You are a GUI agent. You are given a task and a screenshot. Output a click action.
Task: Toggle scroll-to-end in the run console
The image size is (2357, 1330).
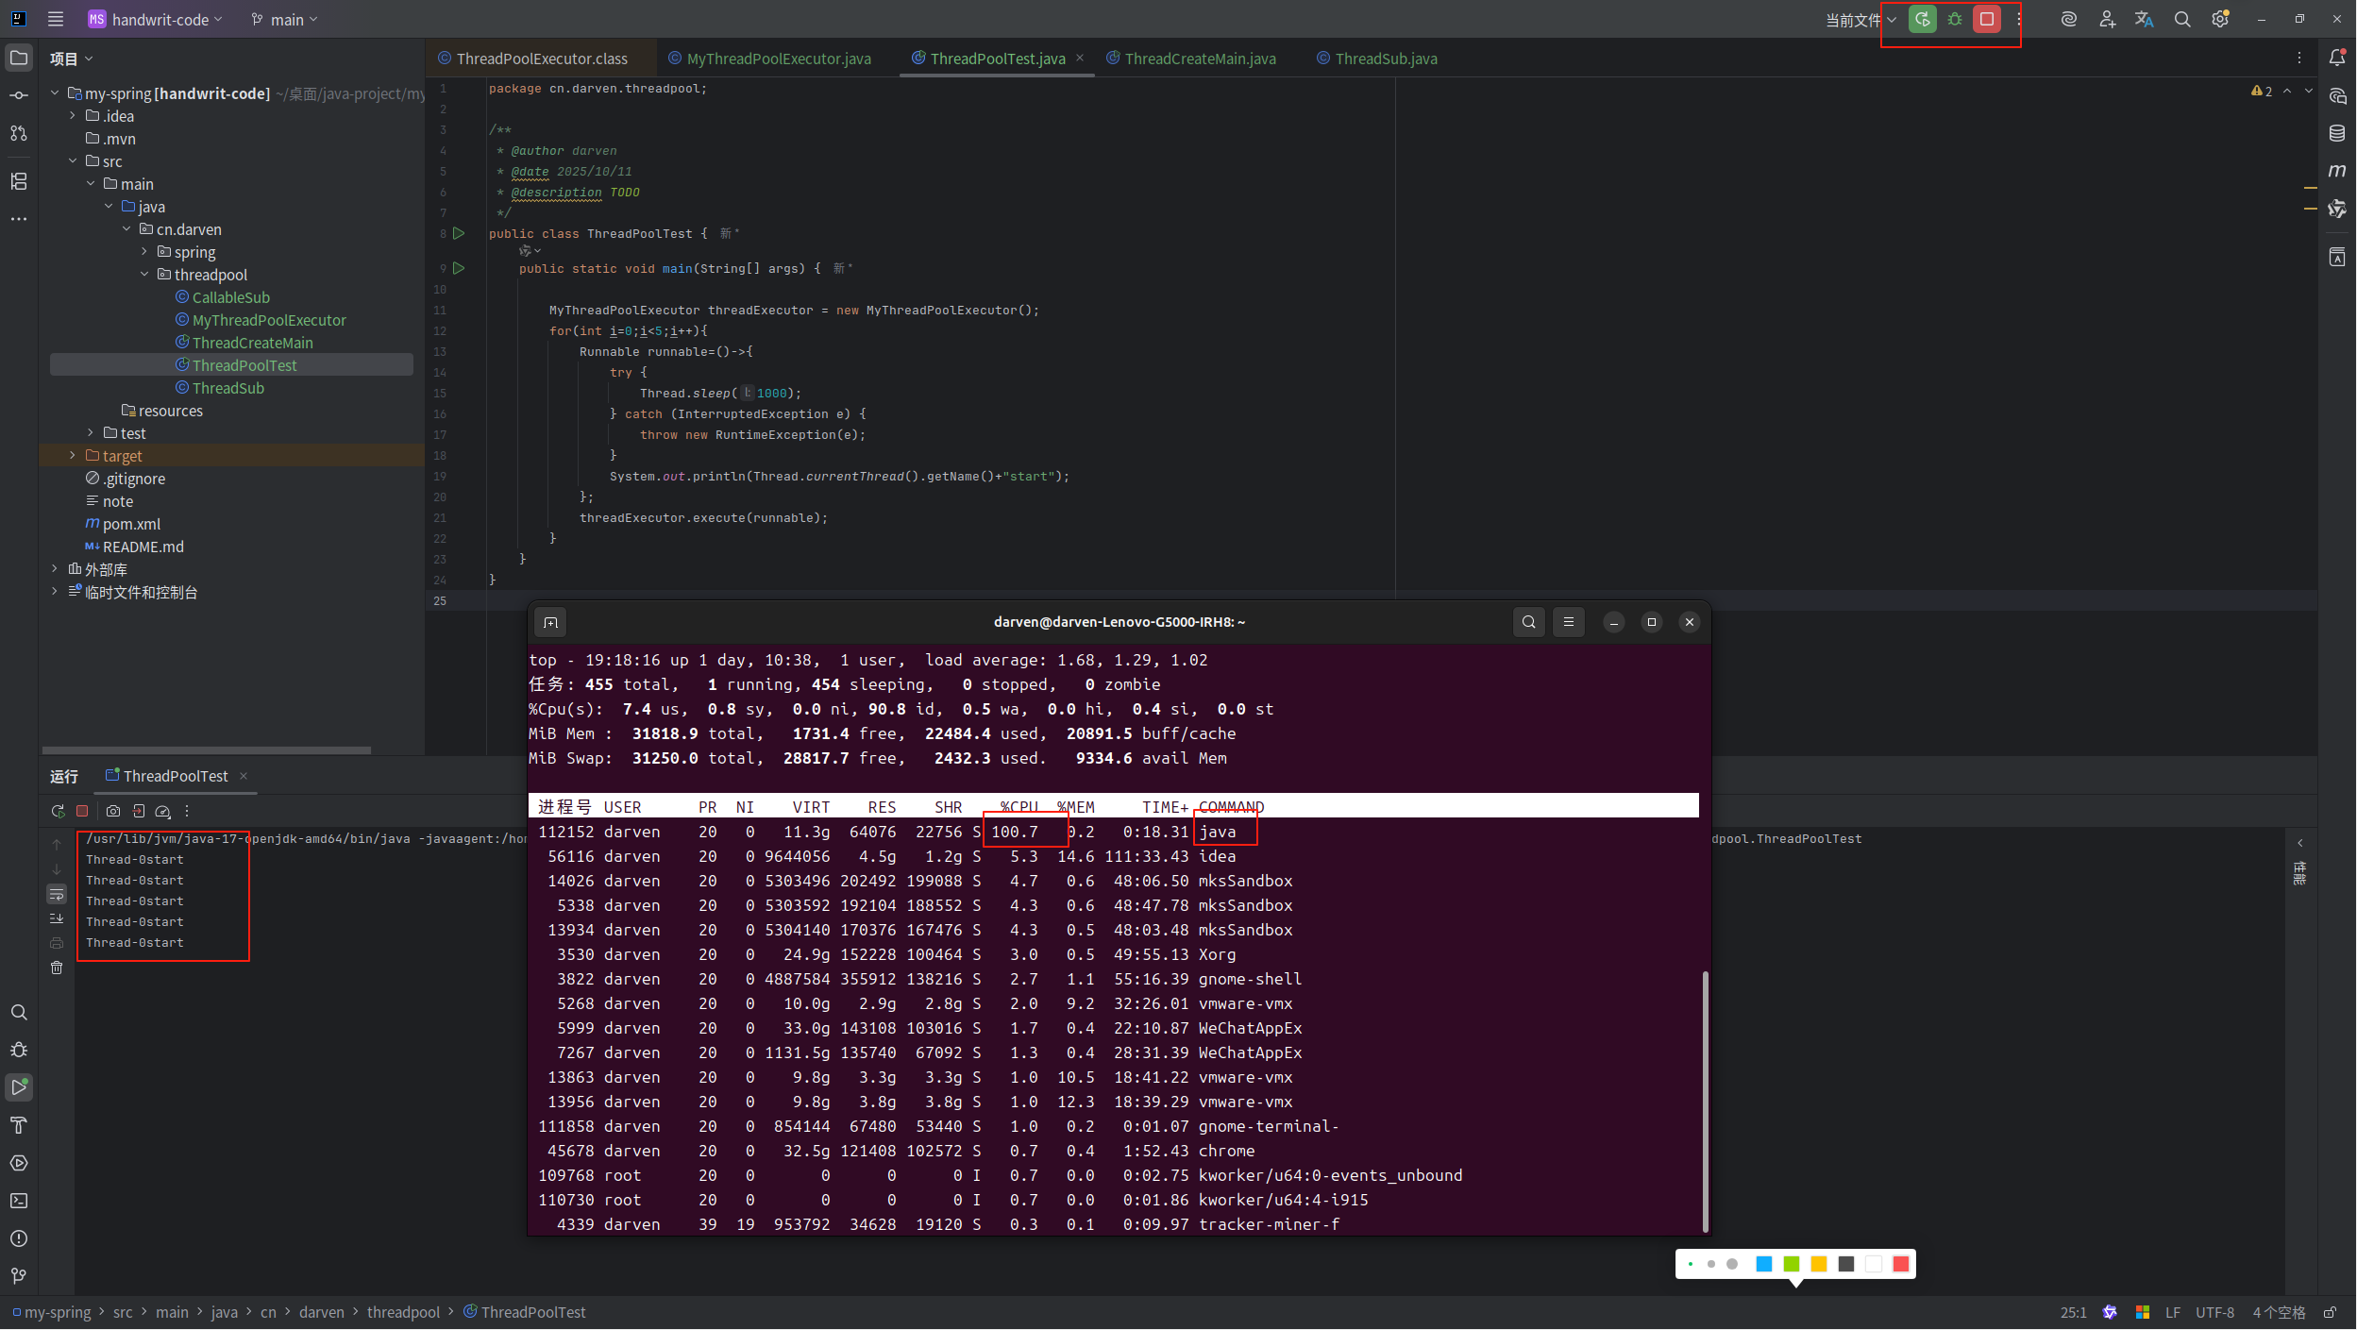point(57,918)
